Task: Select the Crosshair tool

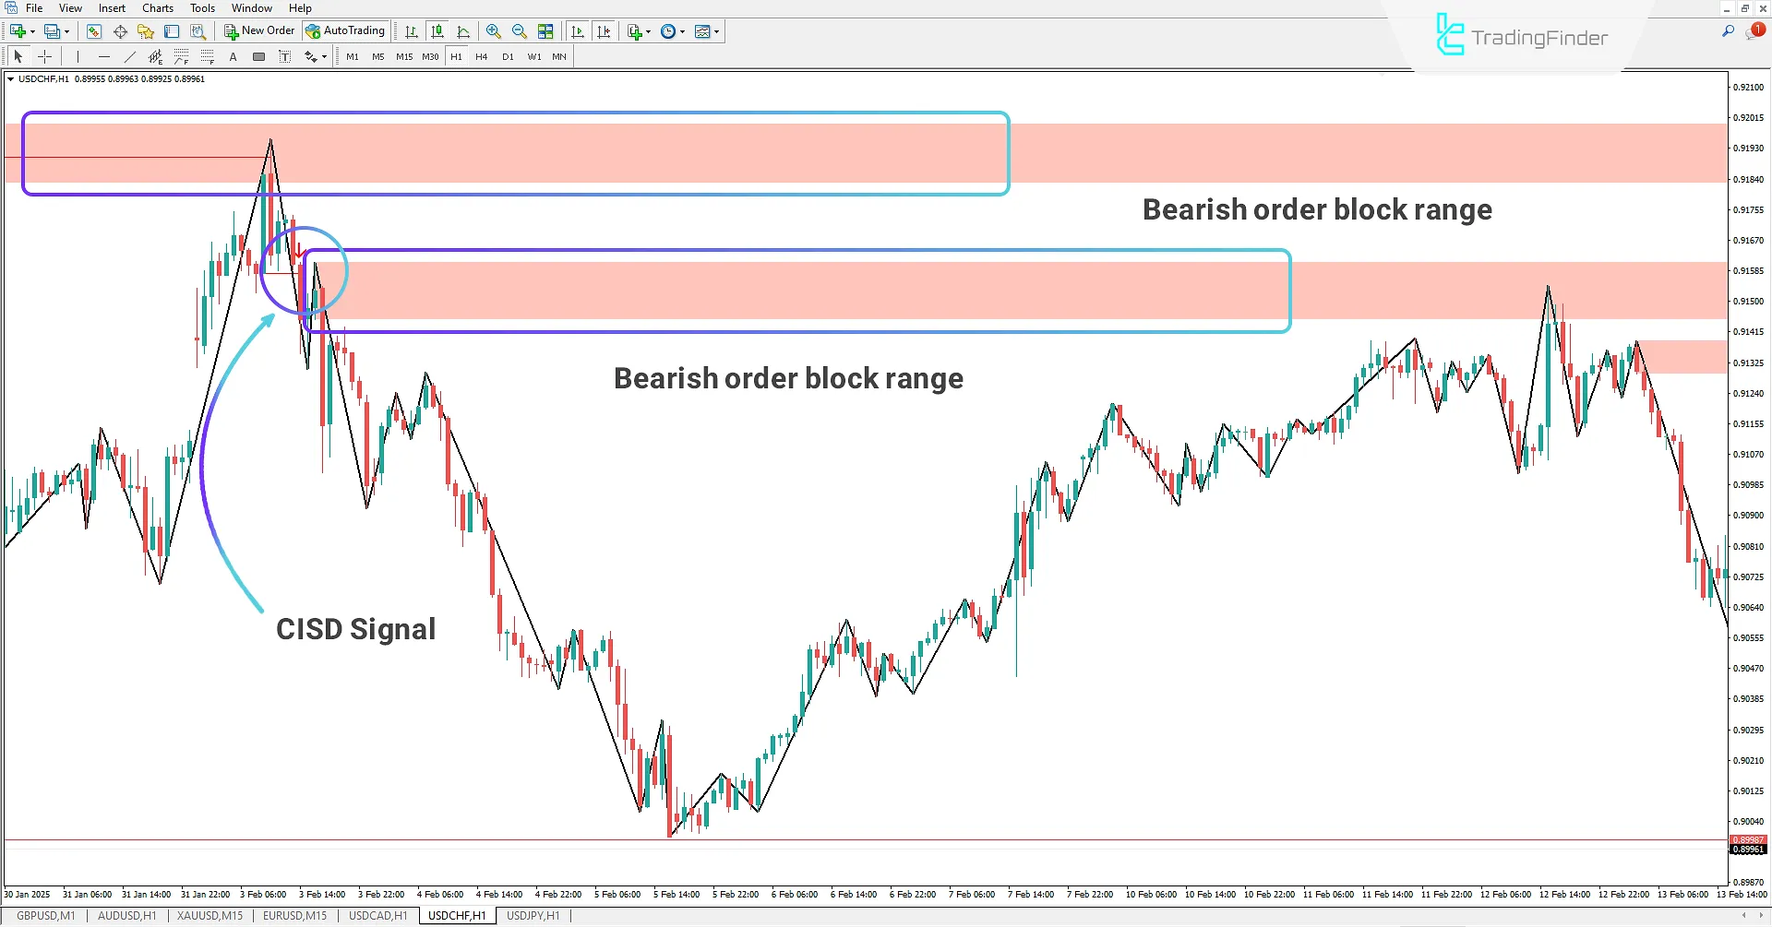Action: [45, 56]
